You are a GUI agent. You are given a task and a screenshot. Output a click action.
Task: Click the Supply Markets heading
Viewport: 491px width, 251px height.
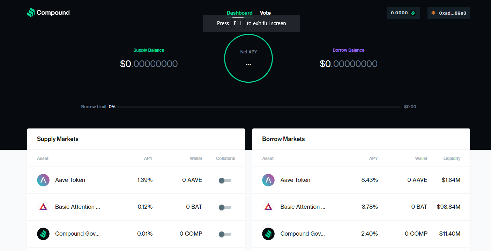pos(58,139)
